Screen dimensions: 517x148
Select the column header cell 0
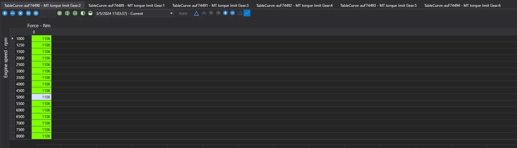point(41,32)
